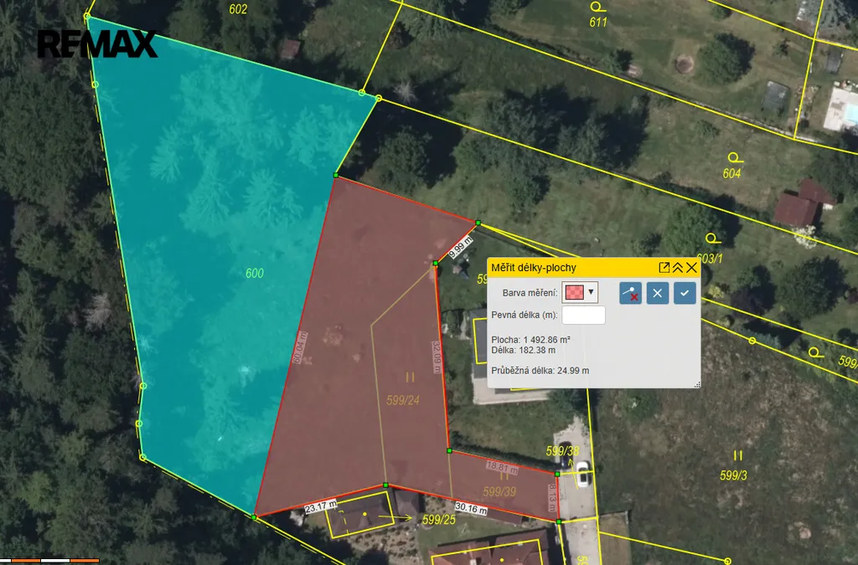The width and height of the screenshot is (858, 565).
Task: Open the Barva měření dropdown arrow
Action: point(592,292)
